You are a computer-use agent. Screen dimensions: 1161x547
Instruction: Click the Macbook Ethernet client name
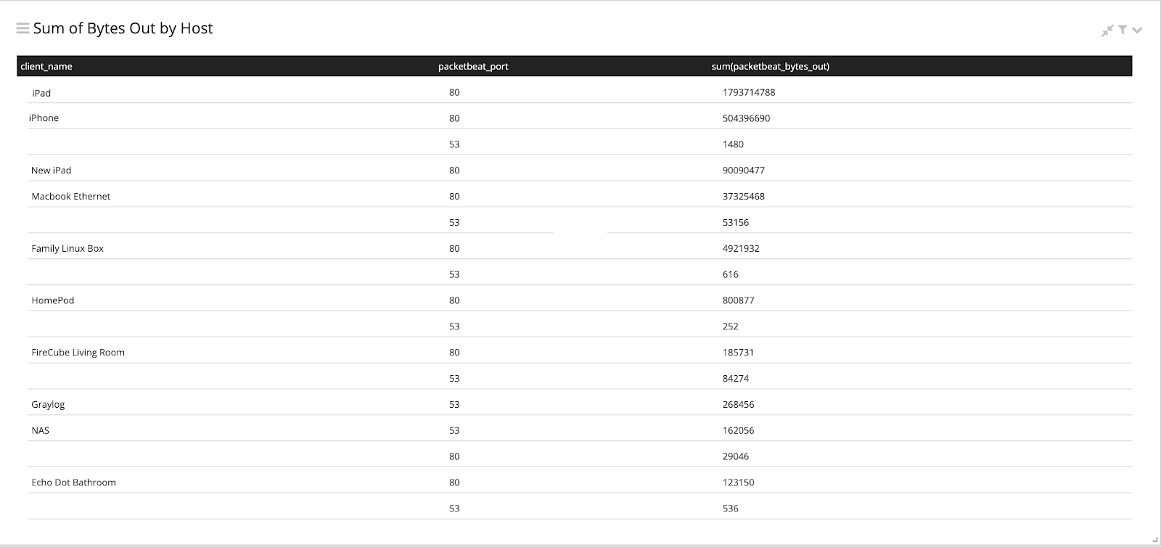point(71,197)
